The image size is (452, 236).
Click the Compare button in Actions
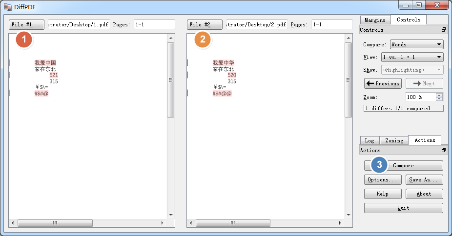pyautogui.click(x=404, y=165)
